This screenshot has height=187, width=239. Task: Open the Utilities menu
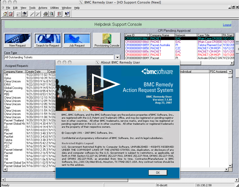tap(54, 8)
